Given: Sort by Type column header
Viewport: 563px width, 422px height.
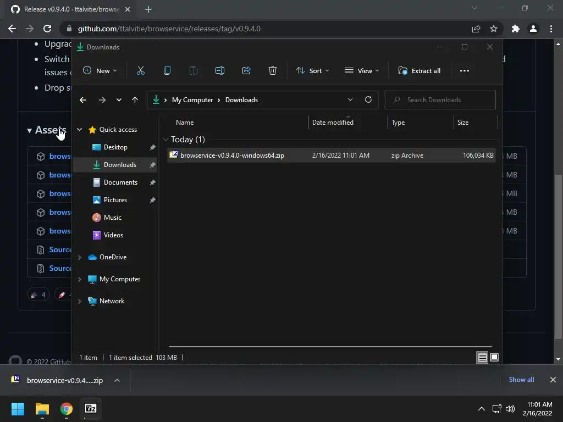Looking at the screenshot, I should point(398,123).
